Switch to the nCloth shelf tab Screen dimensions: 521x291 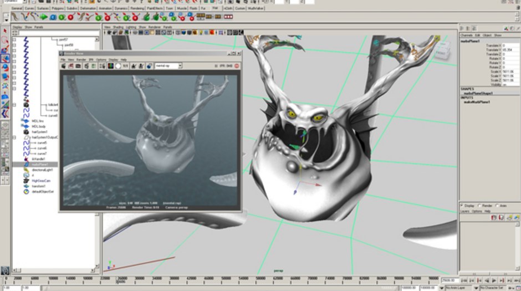[228, 8]
